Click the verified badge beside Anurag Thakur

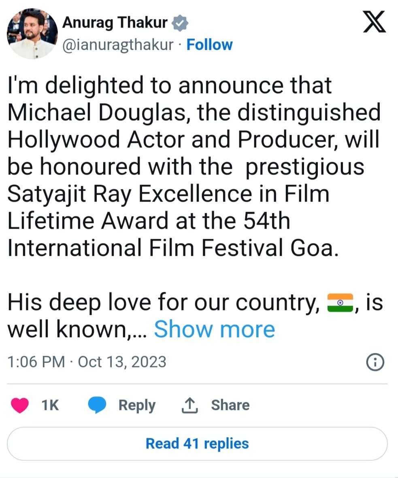[x=180, y=24]
